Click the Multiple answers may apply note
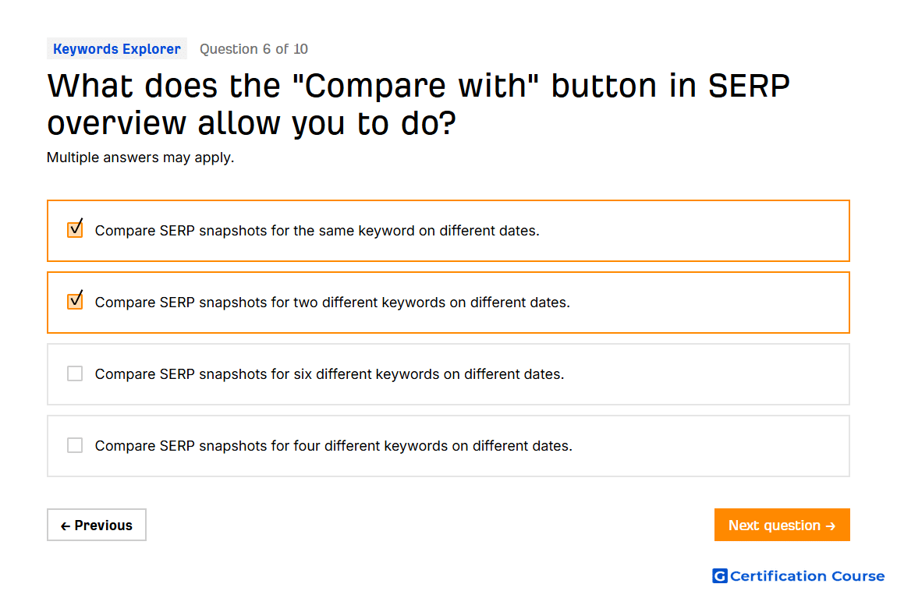The image size is (897, 591). point(140,157)
